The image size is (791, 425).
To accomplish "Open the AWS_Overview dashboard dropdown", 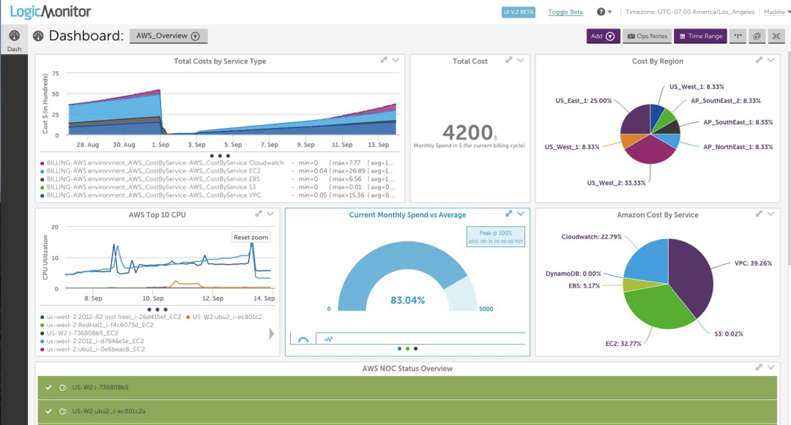I will (168, 36).
